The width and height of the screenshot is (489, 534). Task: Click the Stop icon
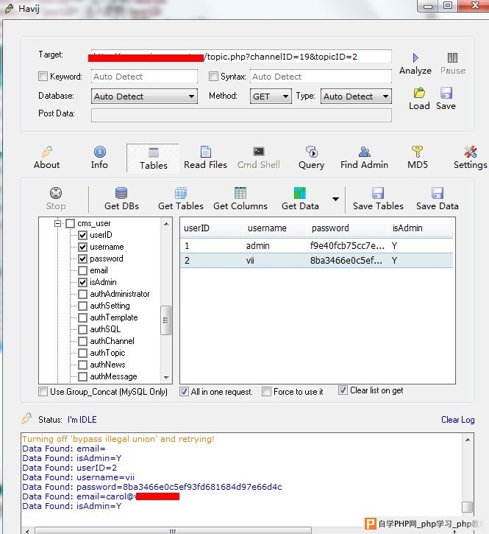click(x=56, y=193)
